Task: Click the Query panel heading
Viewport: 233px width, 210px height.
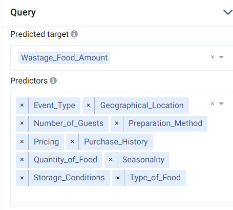Action: (23, 13)
